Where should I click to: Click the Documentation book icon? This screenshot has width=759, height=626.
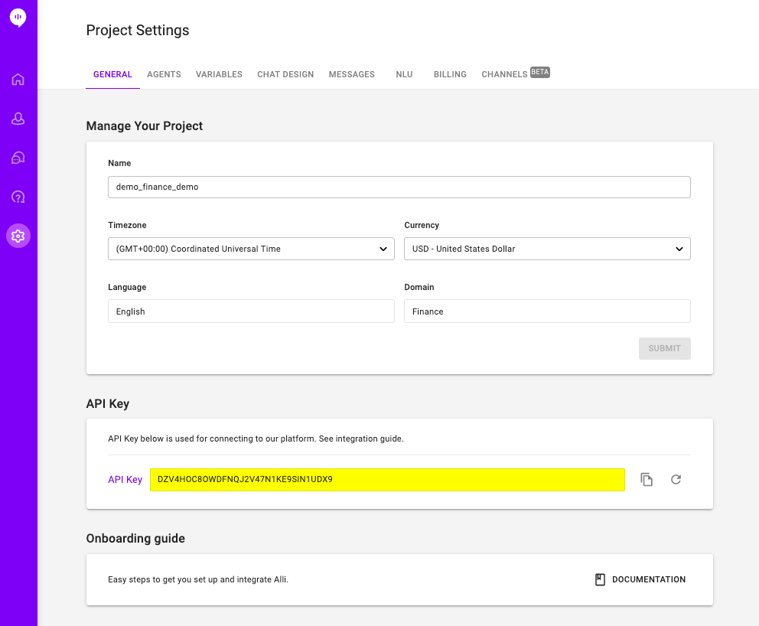[600, 579]
